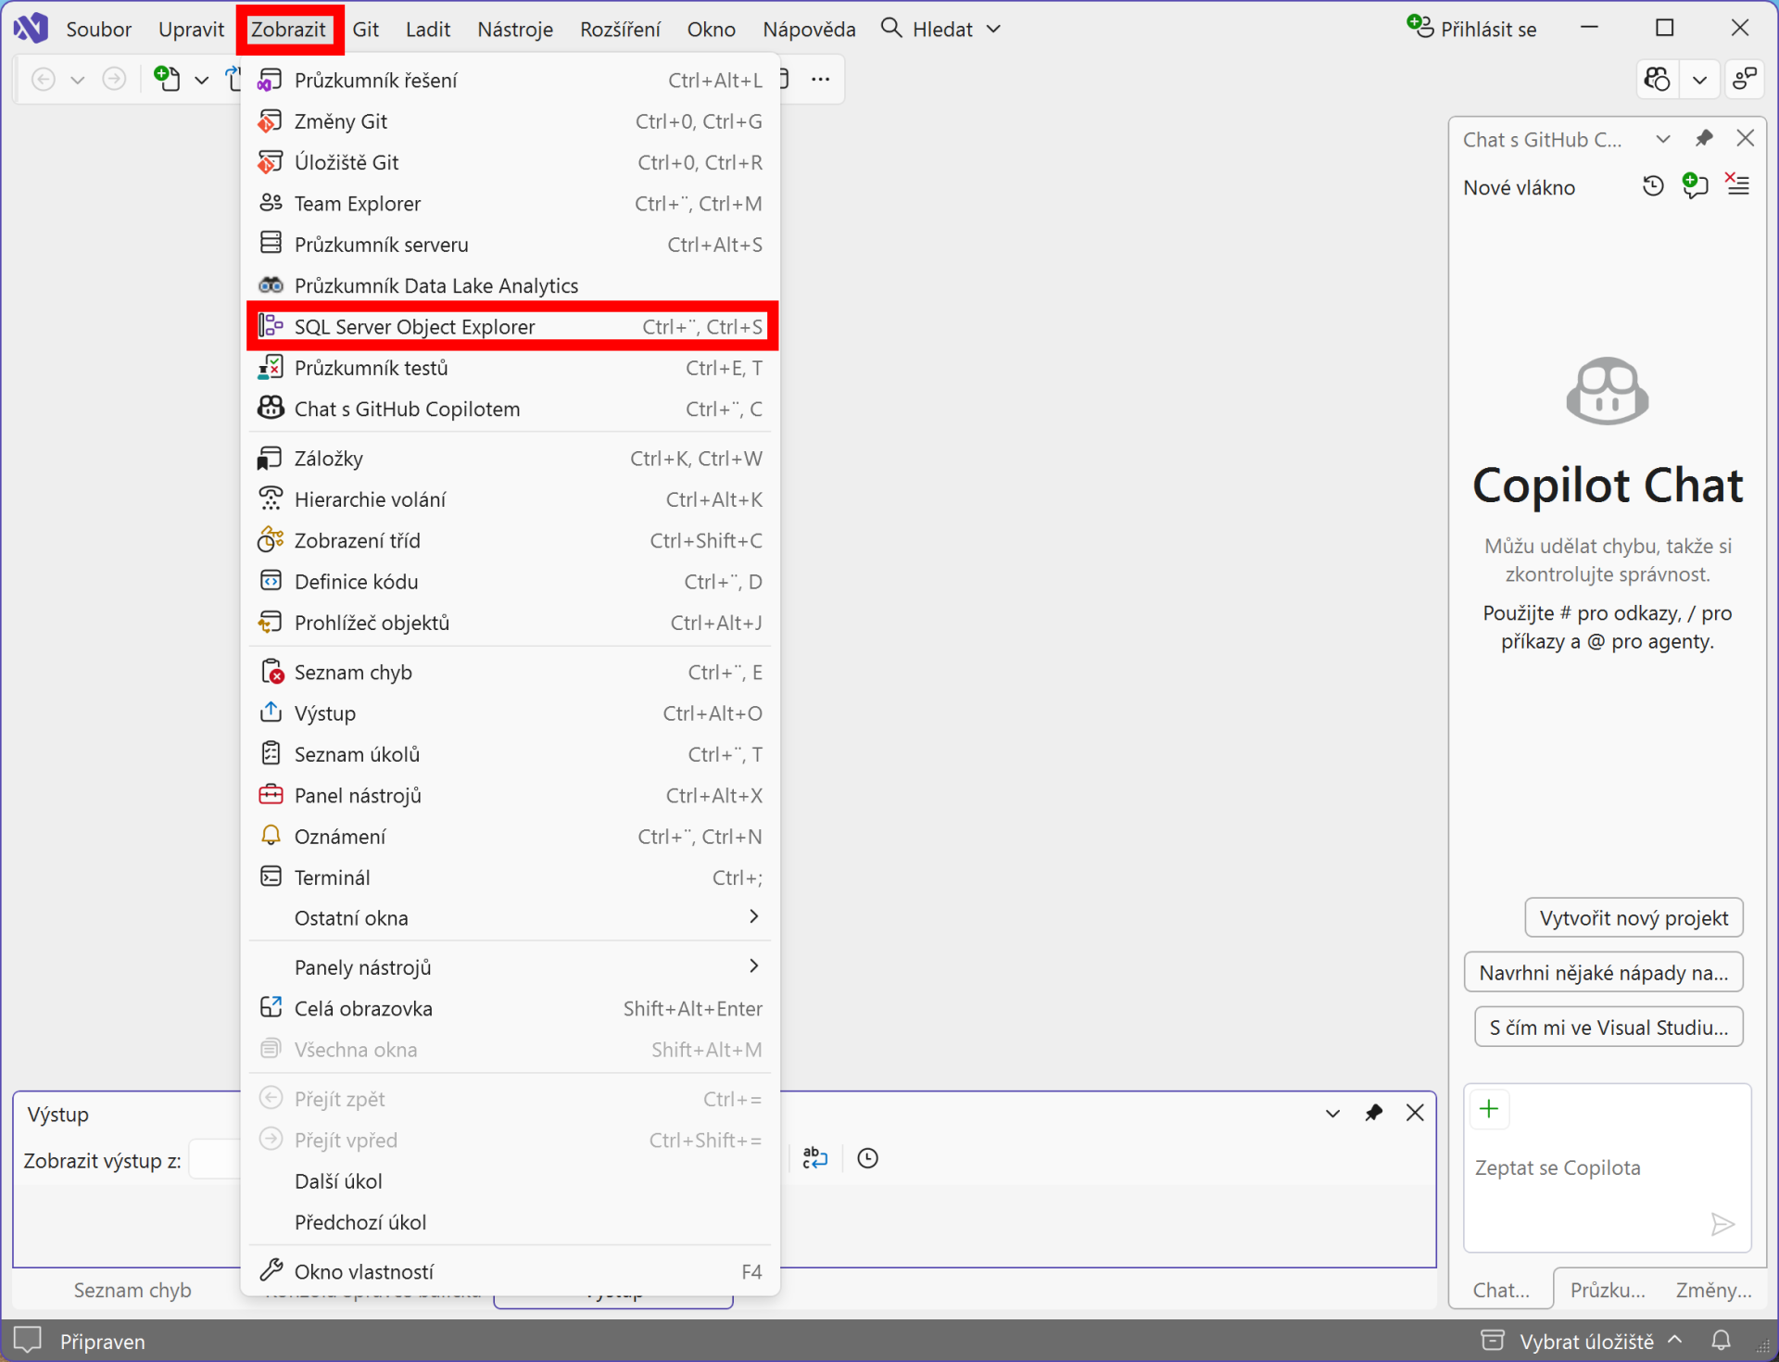Choose Team Explorer in the menu
The height and width of the screenshot is (1362, 1779).
tap(510, 204)
